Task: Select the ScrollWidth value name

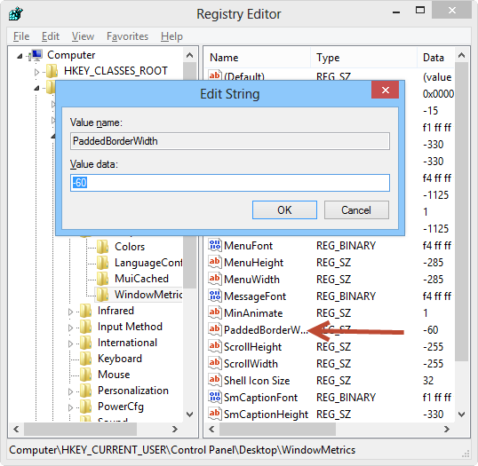Action: coord(251,364)
